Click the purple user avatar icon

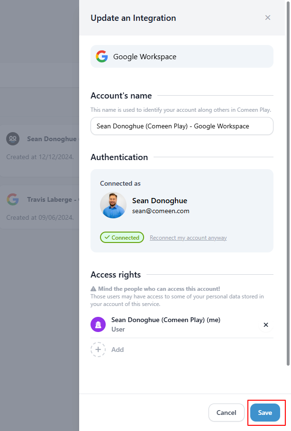click(x=98, y=324)
